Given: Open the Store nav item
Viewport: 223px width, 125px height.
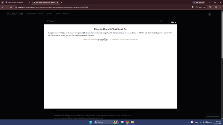Looking at the screenshot, I should [x=58, y=14].
